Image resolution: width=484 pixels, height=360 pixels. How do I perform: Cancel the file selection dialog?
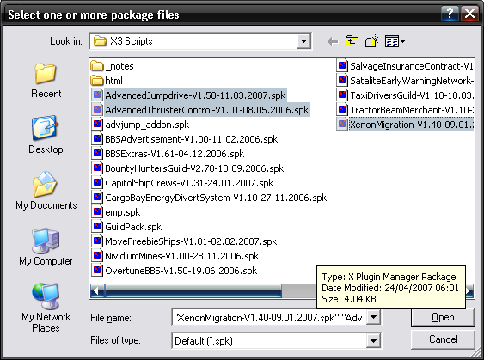(443, 339)
